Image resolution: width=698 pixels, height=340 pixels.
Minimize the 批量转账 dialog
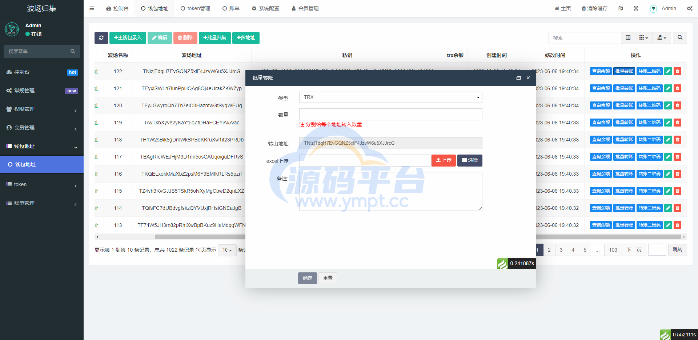(x=509, y=78)
